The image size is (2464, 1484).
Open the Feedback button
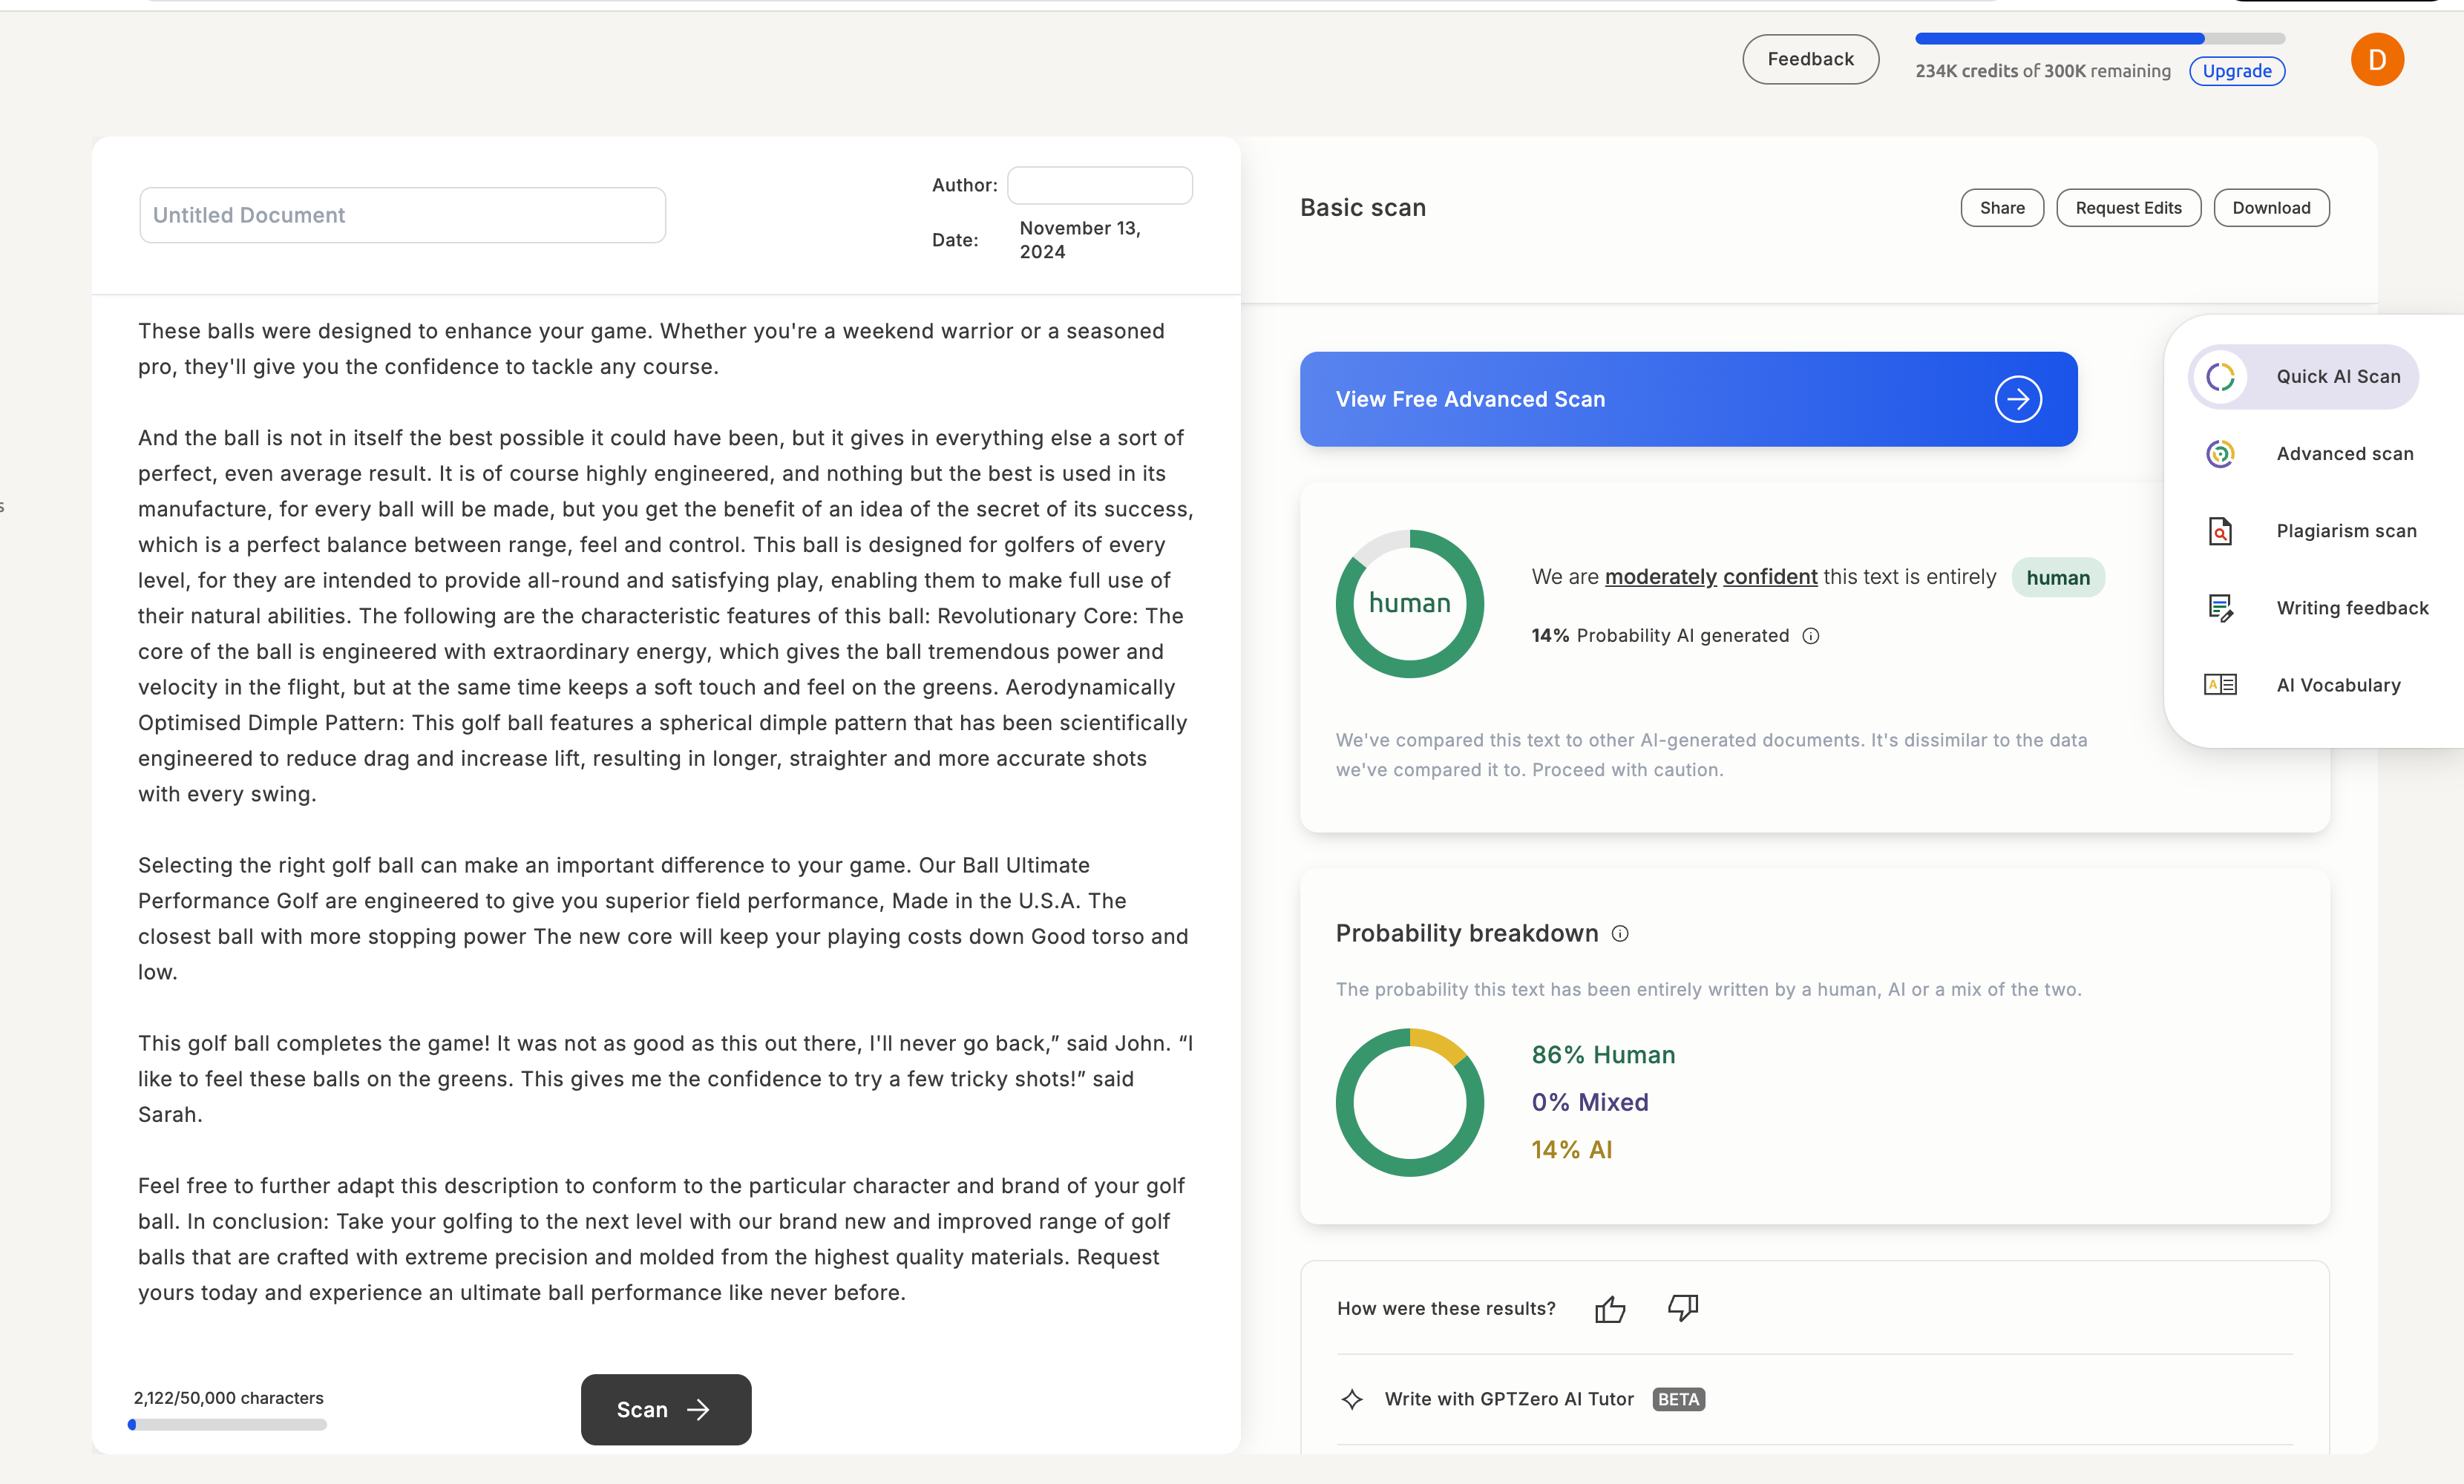point(1810,59)
